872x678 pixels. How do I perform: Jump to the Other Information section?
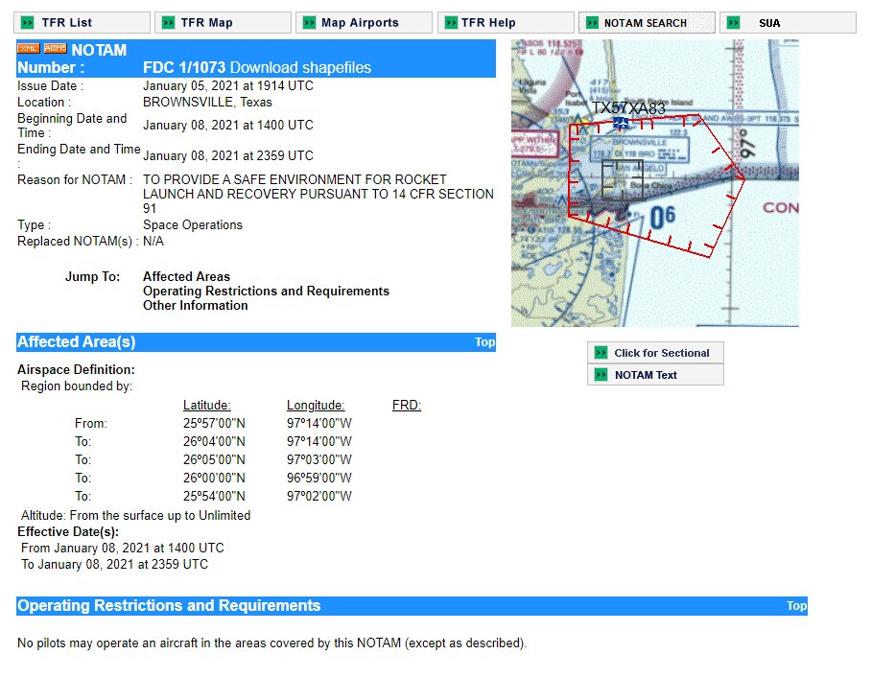pos(195,306)
